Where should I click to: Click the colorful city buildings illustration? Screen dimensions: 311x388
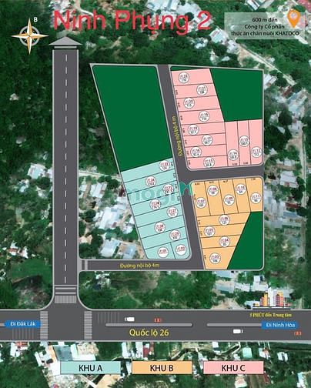pyautogui.click(x=275, y=297)
